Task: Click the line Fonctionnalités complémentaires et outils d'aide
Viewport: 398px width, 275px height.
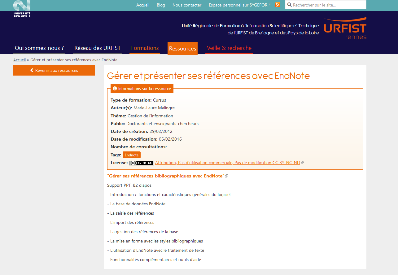Action: tap(154, 260)
